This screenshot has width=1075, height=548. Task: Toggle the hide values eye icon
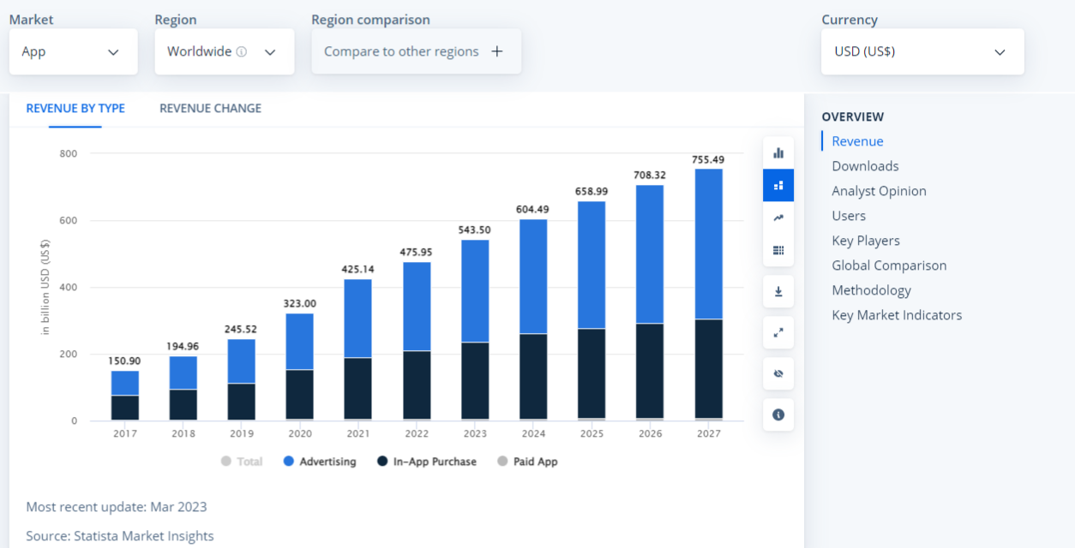click(778, 373)
